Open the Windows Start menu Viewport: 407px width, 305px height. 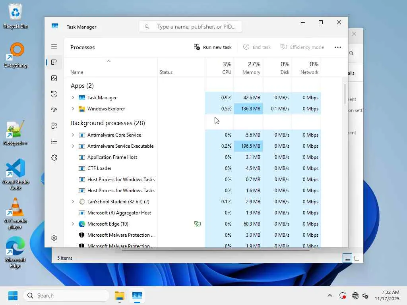pos(13,295)
